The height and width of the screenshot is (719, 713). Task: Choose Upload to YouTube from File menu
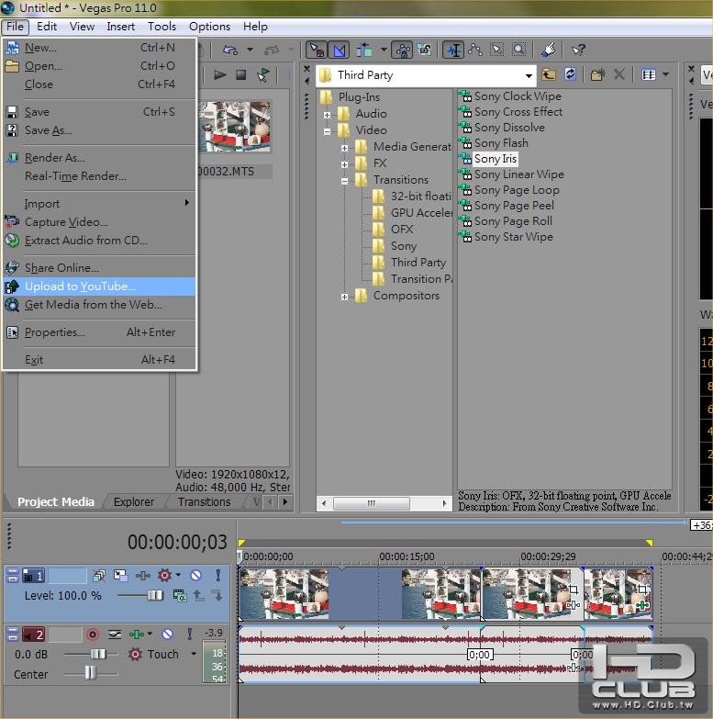80,286
